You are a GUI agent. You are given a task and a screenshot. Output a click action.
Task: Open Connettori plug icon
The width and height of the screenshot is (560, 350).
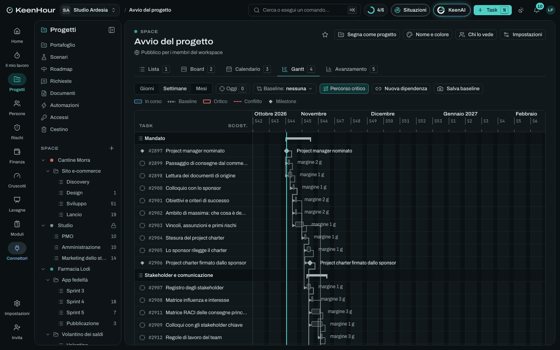click(x=17, y=252)
